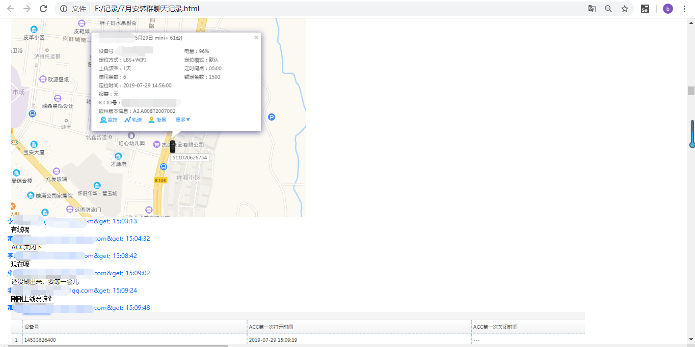Screen dimensions: 695x347
Task: Click the zoom magnifier icon in the address bar
Action: pos(608,9)
